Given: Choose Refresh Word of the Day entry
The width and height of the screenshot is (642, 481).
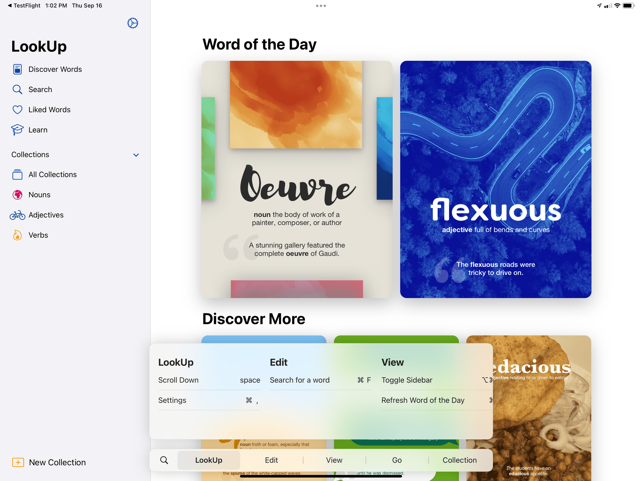Looking at the screenshot, I should coord(437,400).
